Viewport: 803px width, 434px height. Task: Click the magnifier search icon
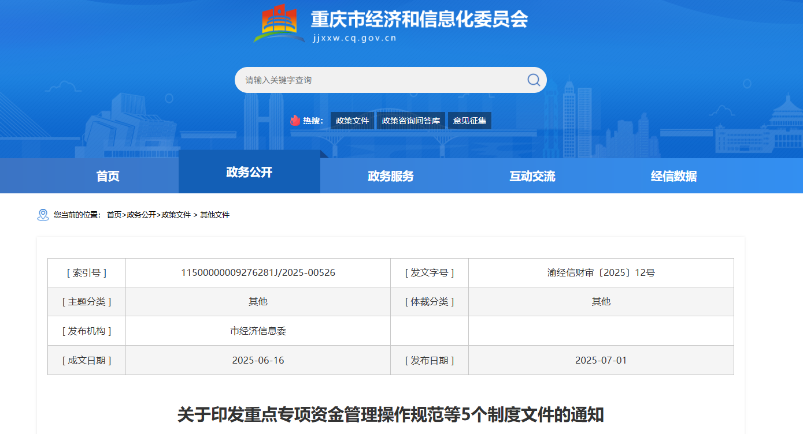[533, 80]
